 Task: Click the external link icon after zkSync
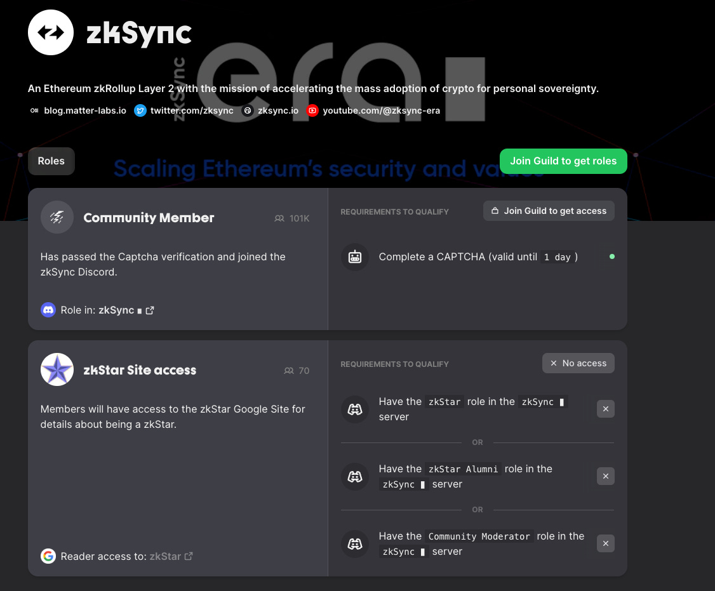click(150, 310)
